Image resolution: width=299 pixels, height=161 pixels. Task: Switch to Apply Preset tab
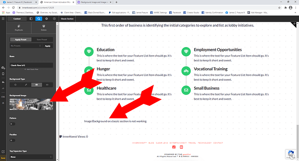[21, 39]
